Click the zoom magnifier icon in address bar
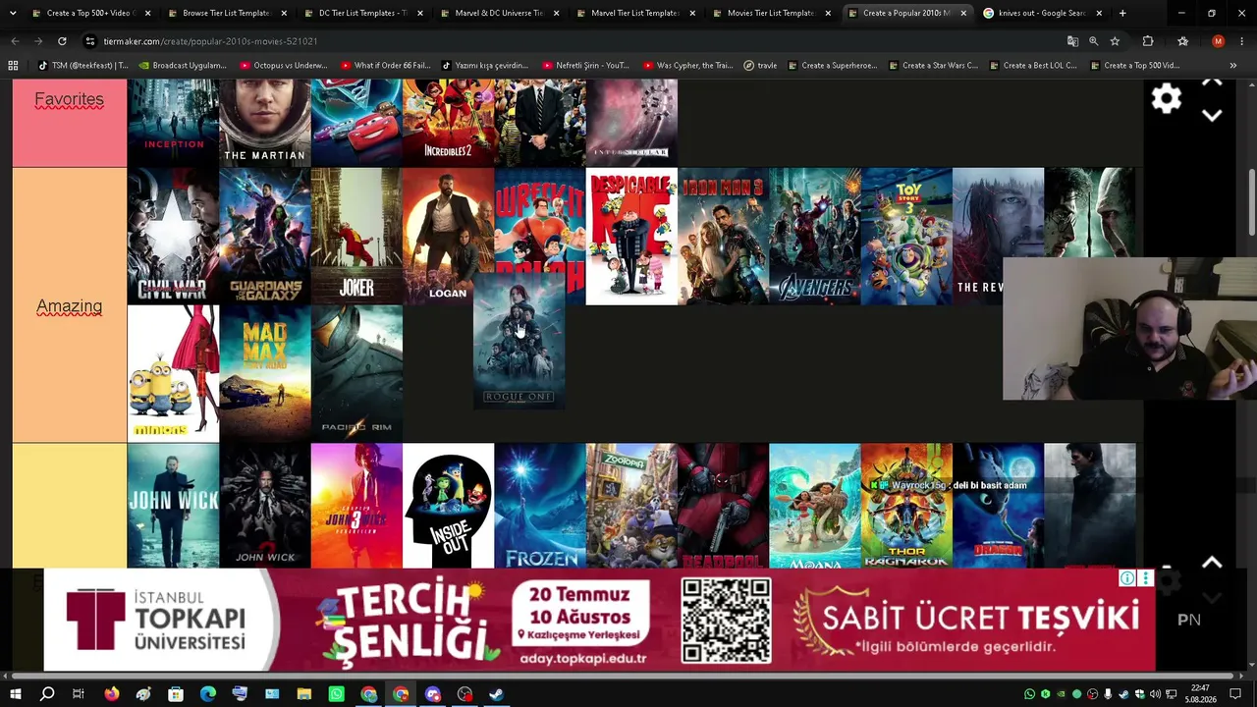This screenshot has height=707, width=1257. point(1093,41)
